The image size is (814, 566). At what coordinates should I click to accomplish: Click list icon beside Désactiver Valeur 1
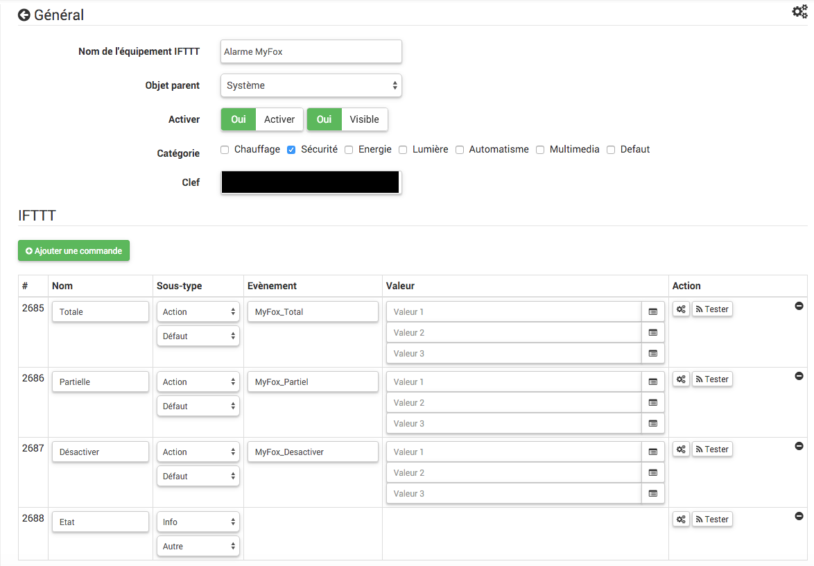653,452
